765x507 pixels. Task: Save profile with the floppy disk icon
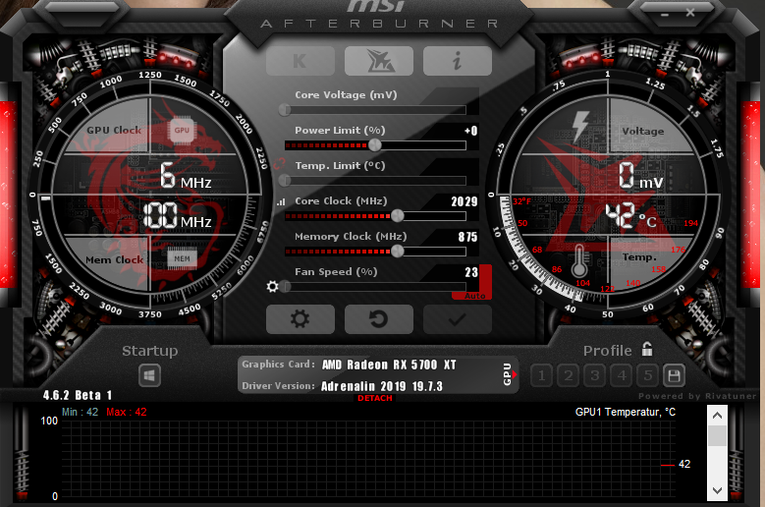[674, 375]
